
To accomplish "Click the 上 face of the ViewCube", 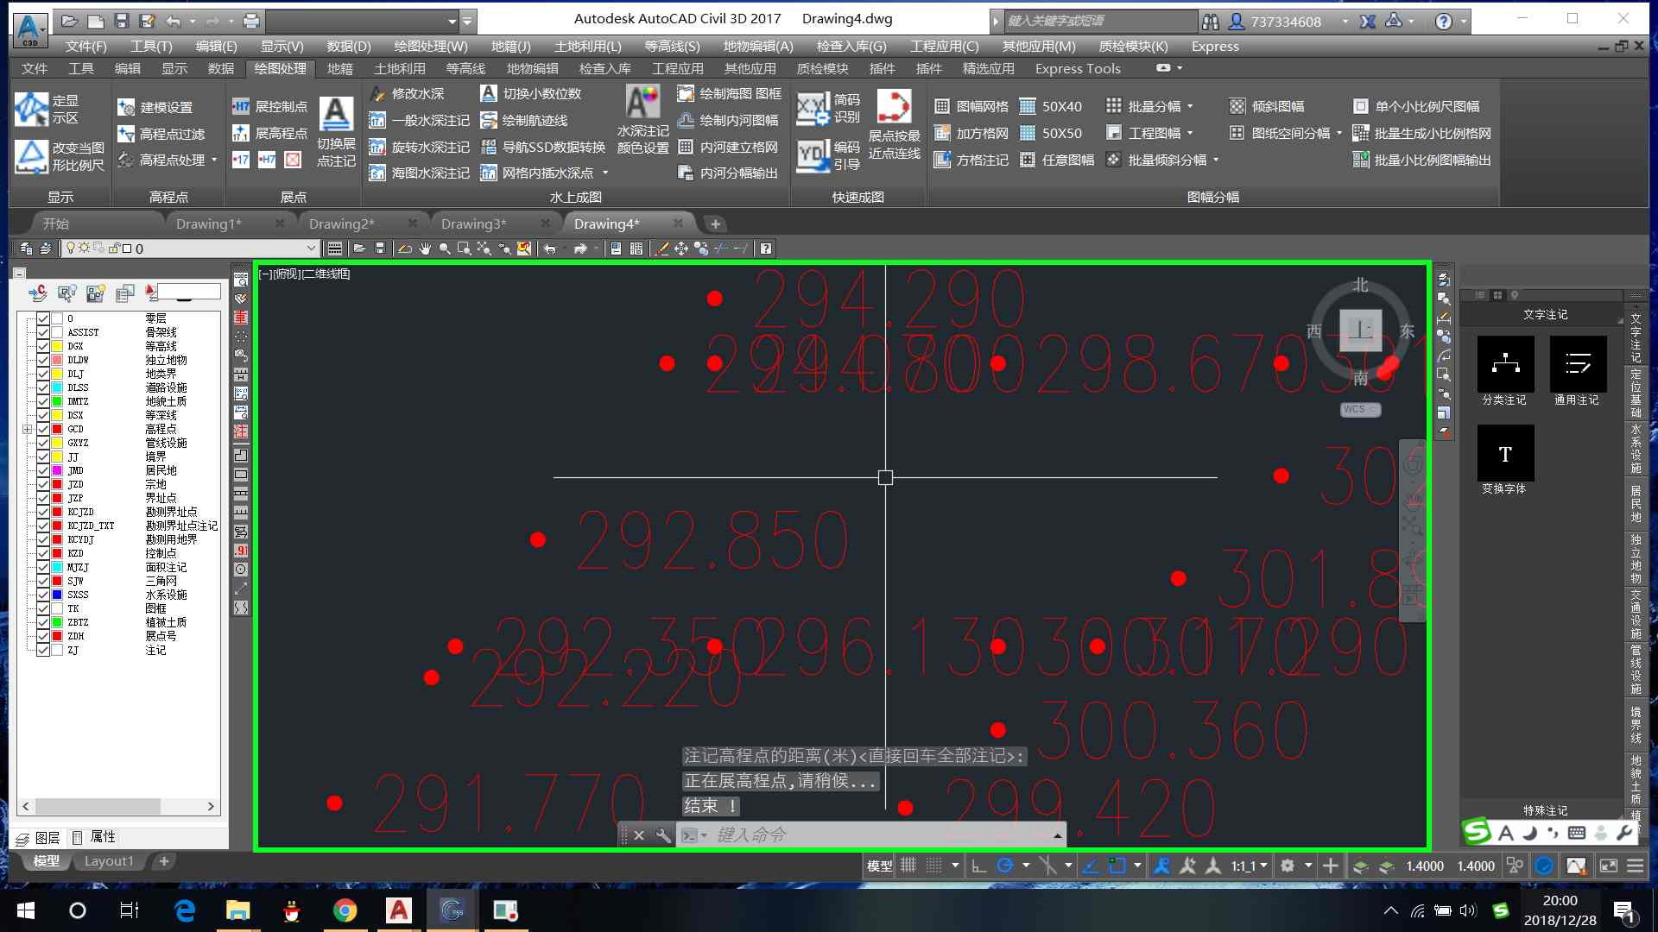I will click(x=1361, y=331).
